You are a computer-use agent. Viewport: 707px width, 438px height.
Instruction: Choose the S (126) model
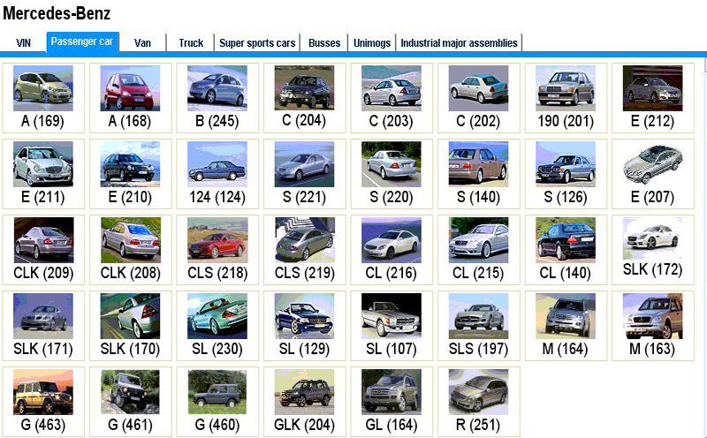pos(566,174)
